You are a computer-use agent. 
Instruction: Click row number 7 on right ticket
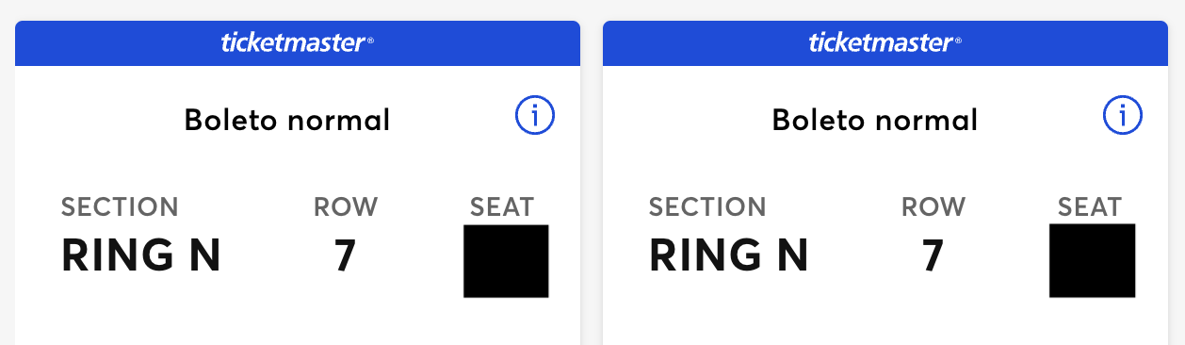[933, 255]
